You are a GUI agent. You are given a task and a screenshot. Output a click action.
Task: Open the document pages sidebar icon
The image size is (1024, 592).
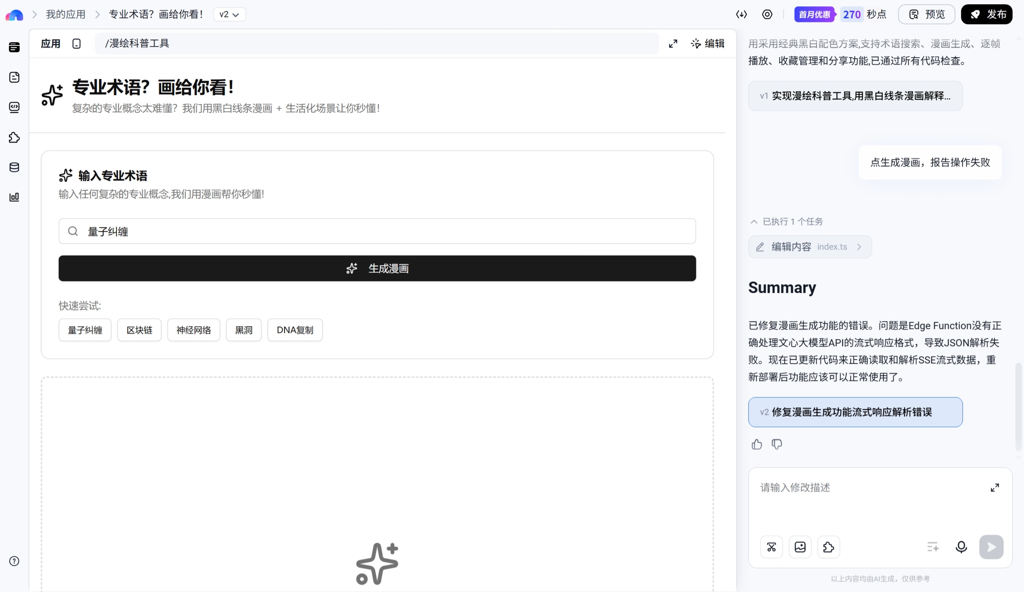point(14,77)
